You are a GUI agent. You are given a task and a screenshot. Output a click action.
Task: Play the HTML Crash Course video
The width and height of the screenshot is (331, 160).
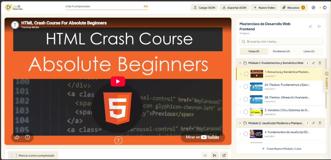[118, 82]
